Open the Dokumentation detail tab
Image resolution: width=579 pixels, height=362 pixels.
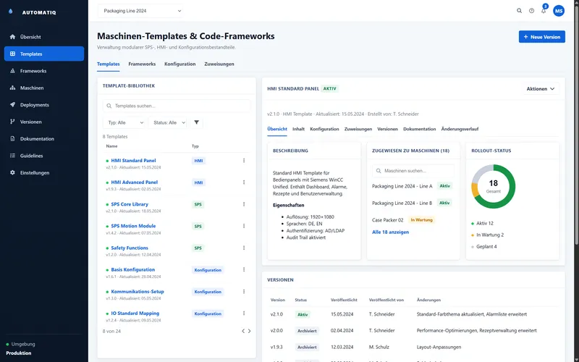420,129
